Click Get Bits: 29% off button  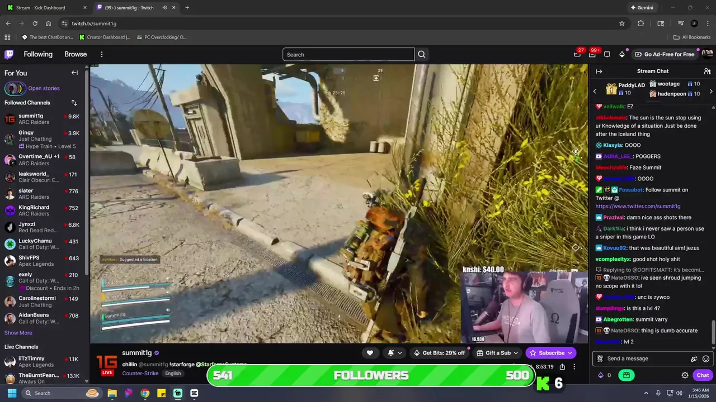point(439,353)
